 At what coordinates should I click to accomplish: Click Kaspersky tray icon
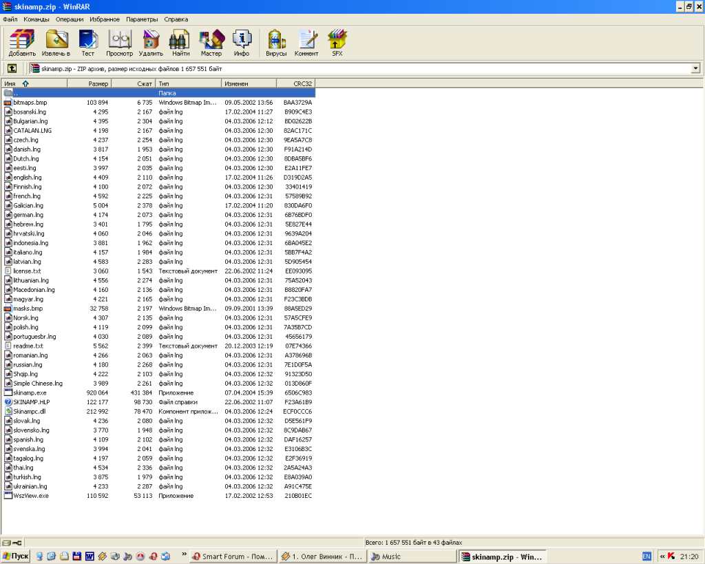pyautogui.click(x=671, y=556)
